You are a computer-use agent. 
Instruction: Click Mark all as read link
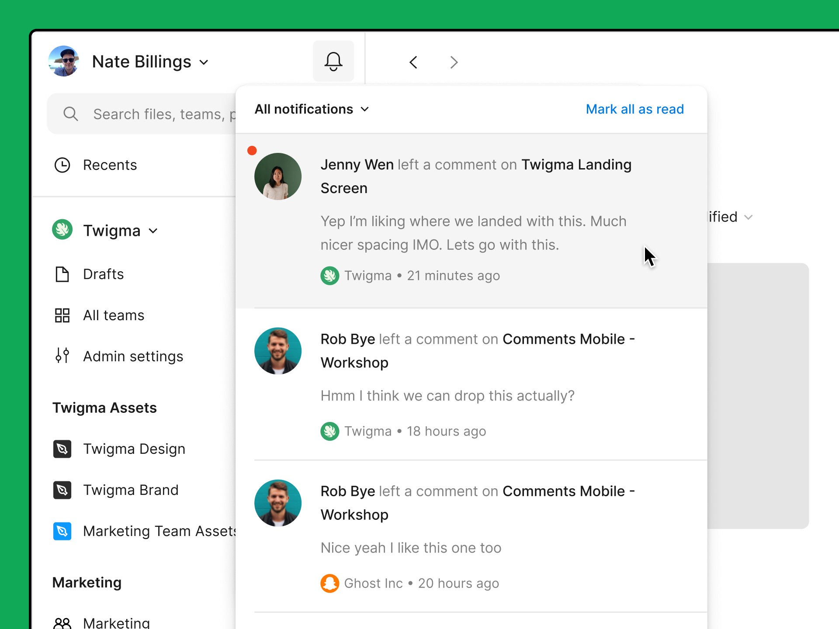tap(634, 109)
